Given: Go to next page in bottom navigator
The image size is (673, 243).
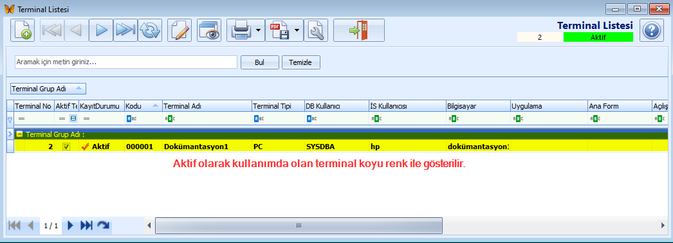Looking at the screenshot, I should click(x=71, y=226).
